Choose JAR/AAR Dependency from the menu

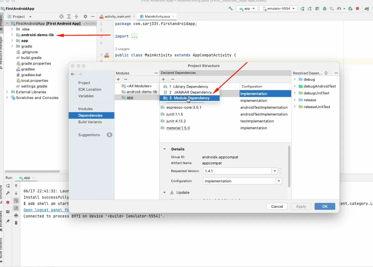(x=189, y=92)
